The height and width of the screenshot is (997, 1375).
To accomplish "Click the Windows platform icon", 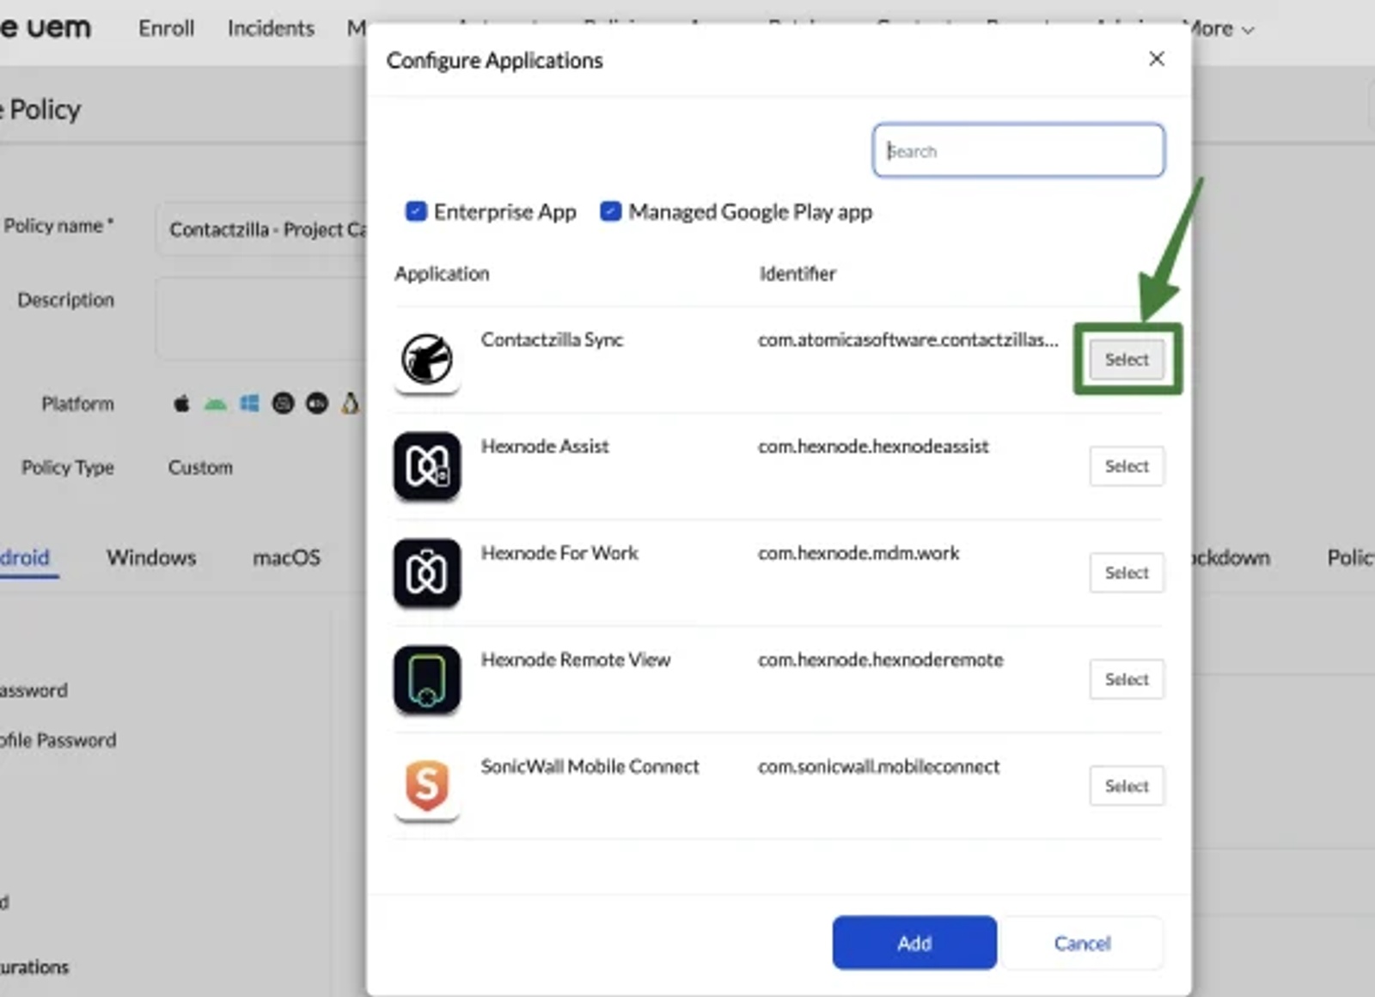I will click(x=249, y=404).
